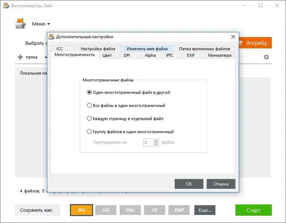Open the Меню dropdown

41,24
